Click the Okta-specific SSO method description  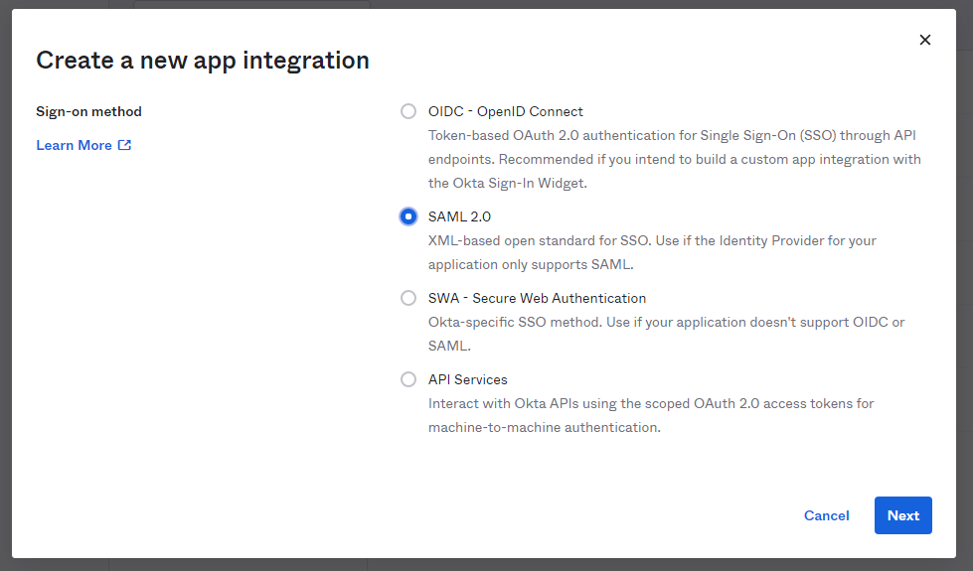coord(667,334)
